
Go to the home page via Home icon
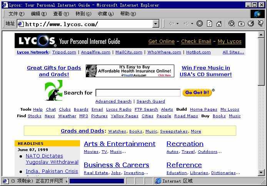(219, 23)
